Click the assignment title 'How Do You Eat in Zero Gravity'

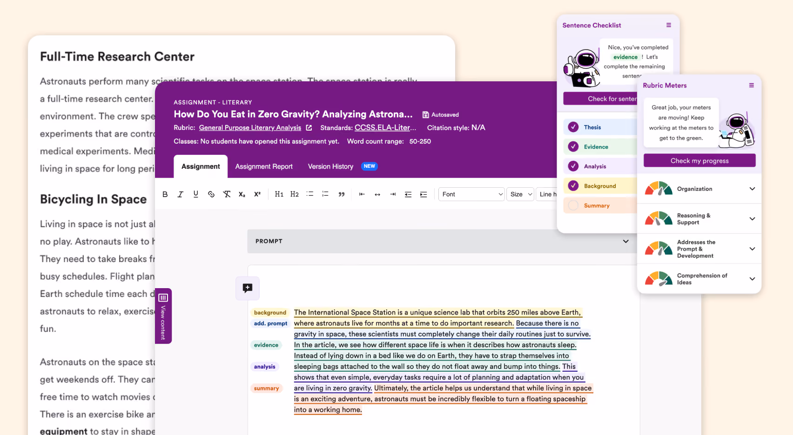[293, 114]
